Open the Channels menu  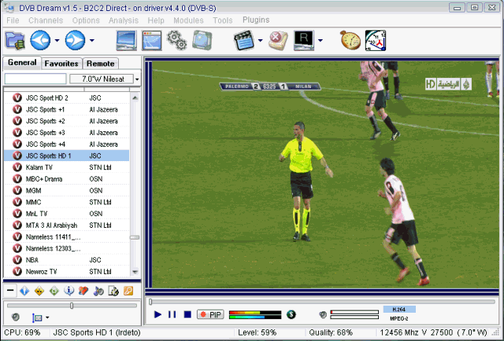tap(46, 20)
